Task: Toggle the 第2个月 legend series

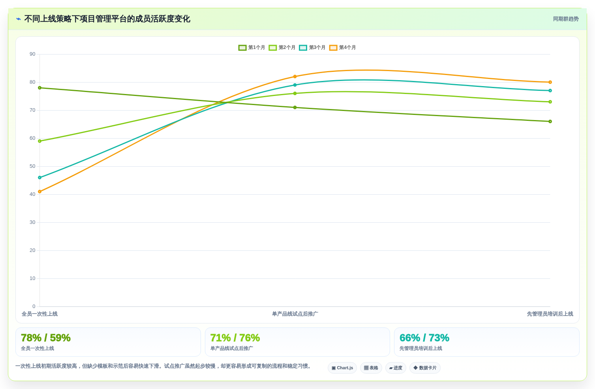Action: pos(282,48)
